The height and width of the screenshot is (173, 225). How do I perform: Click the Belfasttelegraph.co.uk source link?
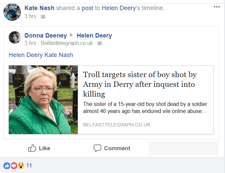(66, 43)
